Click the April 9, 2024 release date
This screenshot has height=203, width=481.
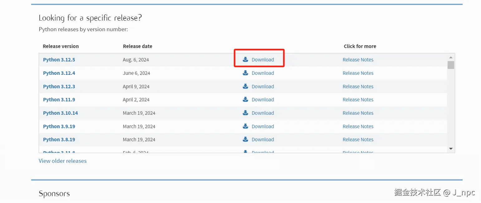[x=136, y=86]
